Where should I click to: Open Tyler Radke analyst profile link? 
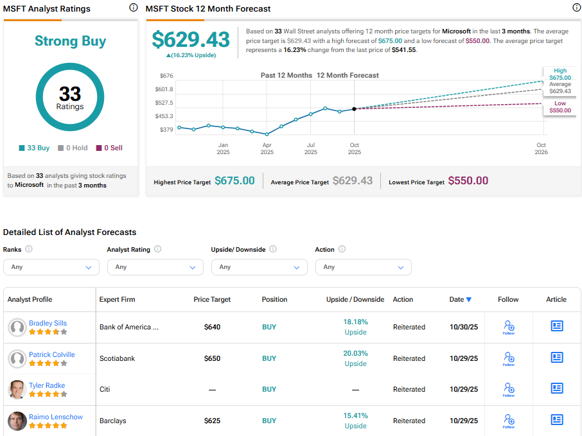tap(47, 385)
